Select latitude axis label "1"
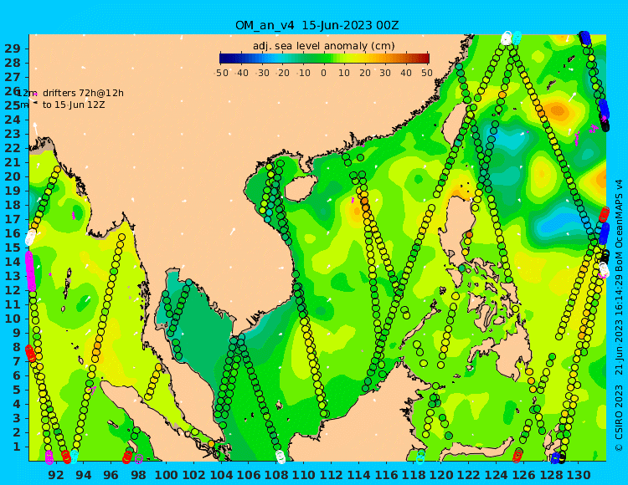The image size is (628, 485). 17,447
